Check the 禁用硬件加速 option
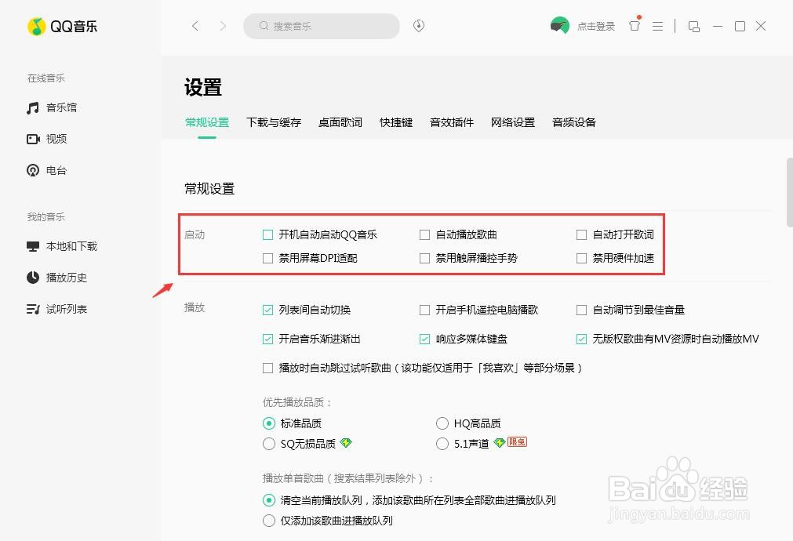Screen dimensions: 793x541 point(581,257)
